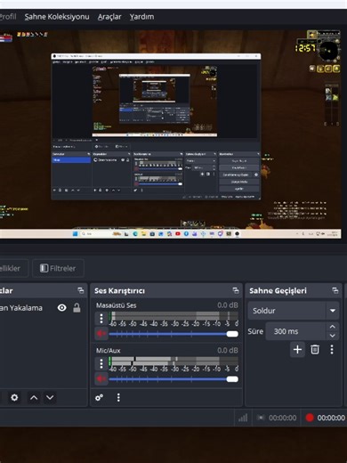Mute the Mic/Aux channel
Viewport: 347px width, 463px height.
[101, 379]
